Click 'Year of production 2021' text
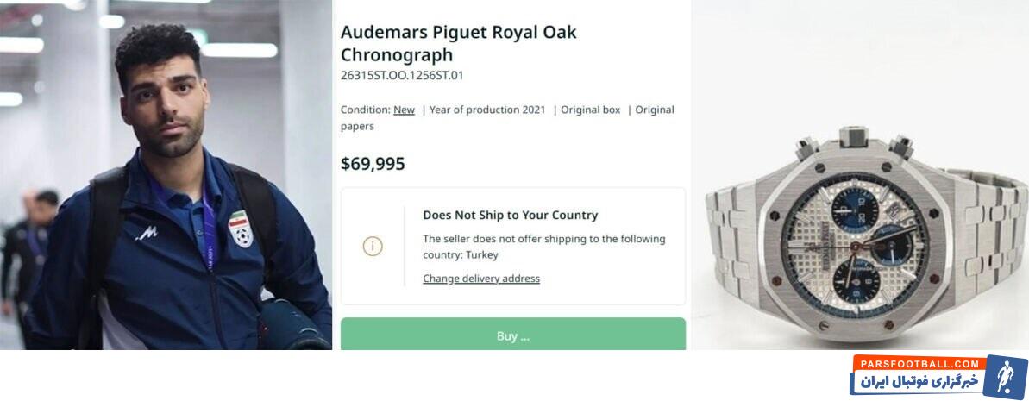This screenshot has height=401, width=1029. pyautogui.click(x=487, y=110)
